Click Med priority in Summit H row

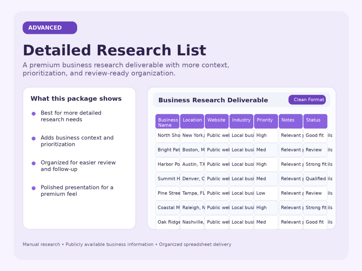coord(266,179)
